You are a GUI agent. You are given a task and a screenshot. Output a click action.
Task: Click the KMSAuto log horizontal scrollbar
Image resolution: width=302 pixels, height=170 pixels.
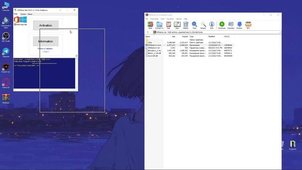[x=44, y=90]
